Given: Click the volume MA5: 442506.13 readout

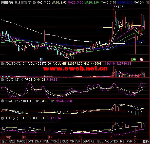Looking at the screenshot, I should [95, 64].
